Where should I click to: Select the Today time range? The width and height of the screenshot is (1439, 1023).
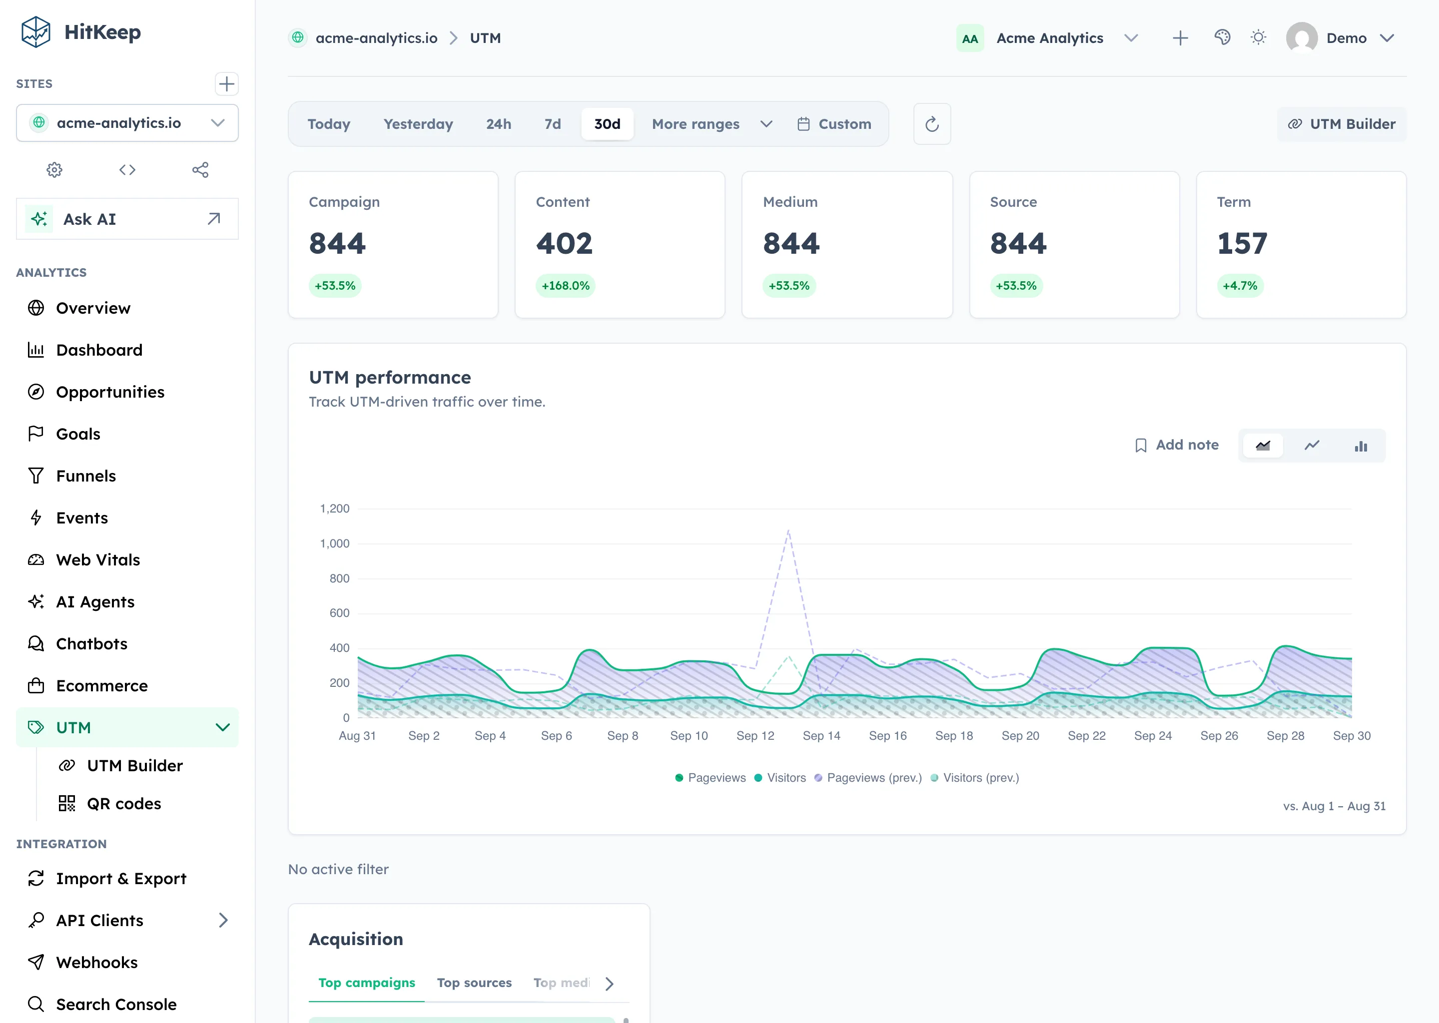(x=329, y=124)
